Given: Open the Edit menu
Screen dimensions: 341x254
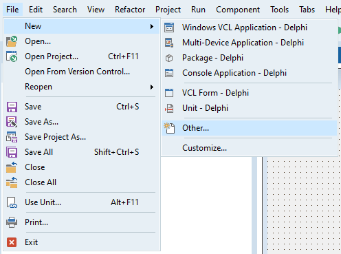Looking at the screenshot, I should 36,10.
